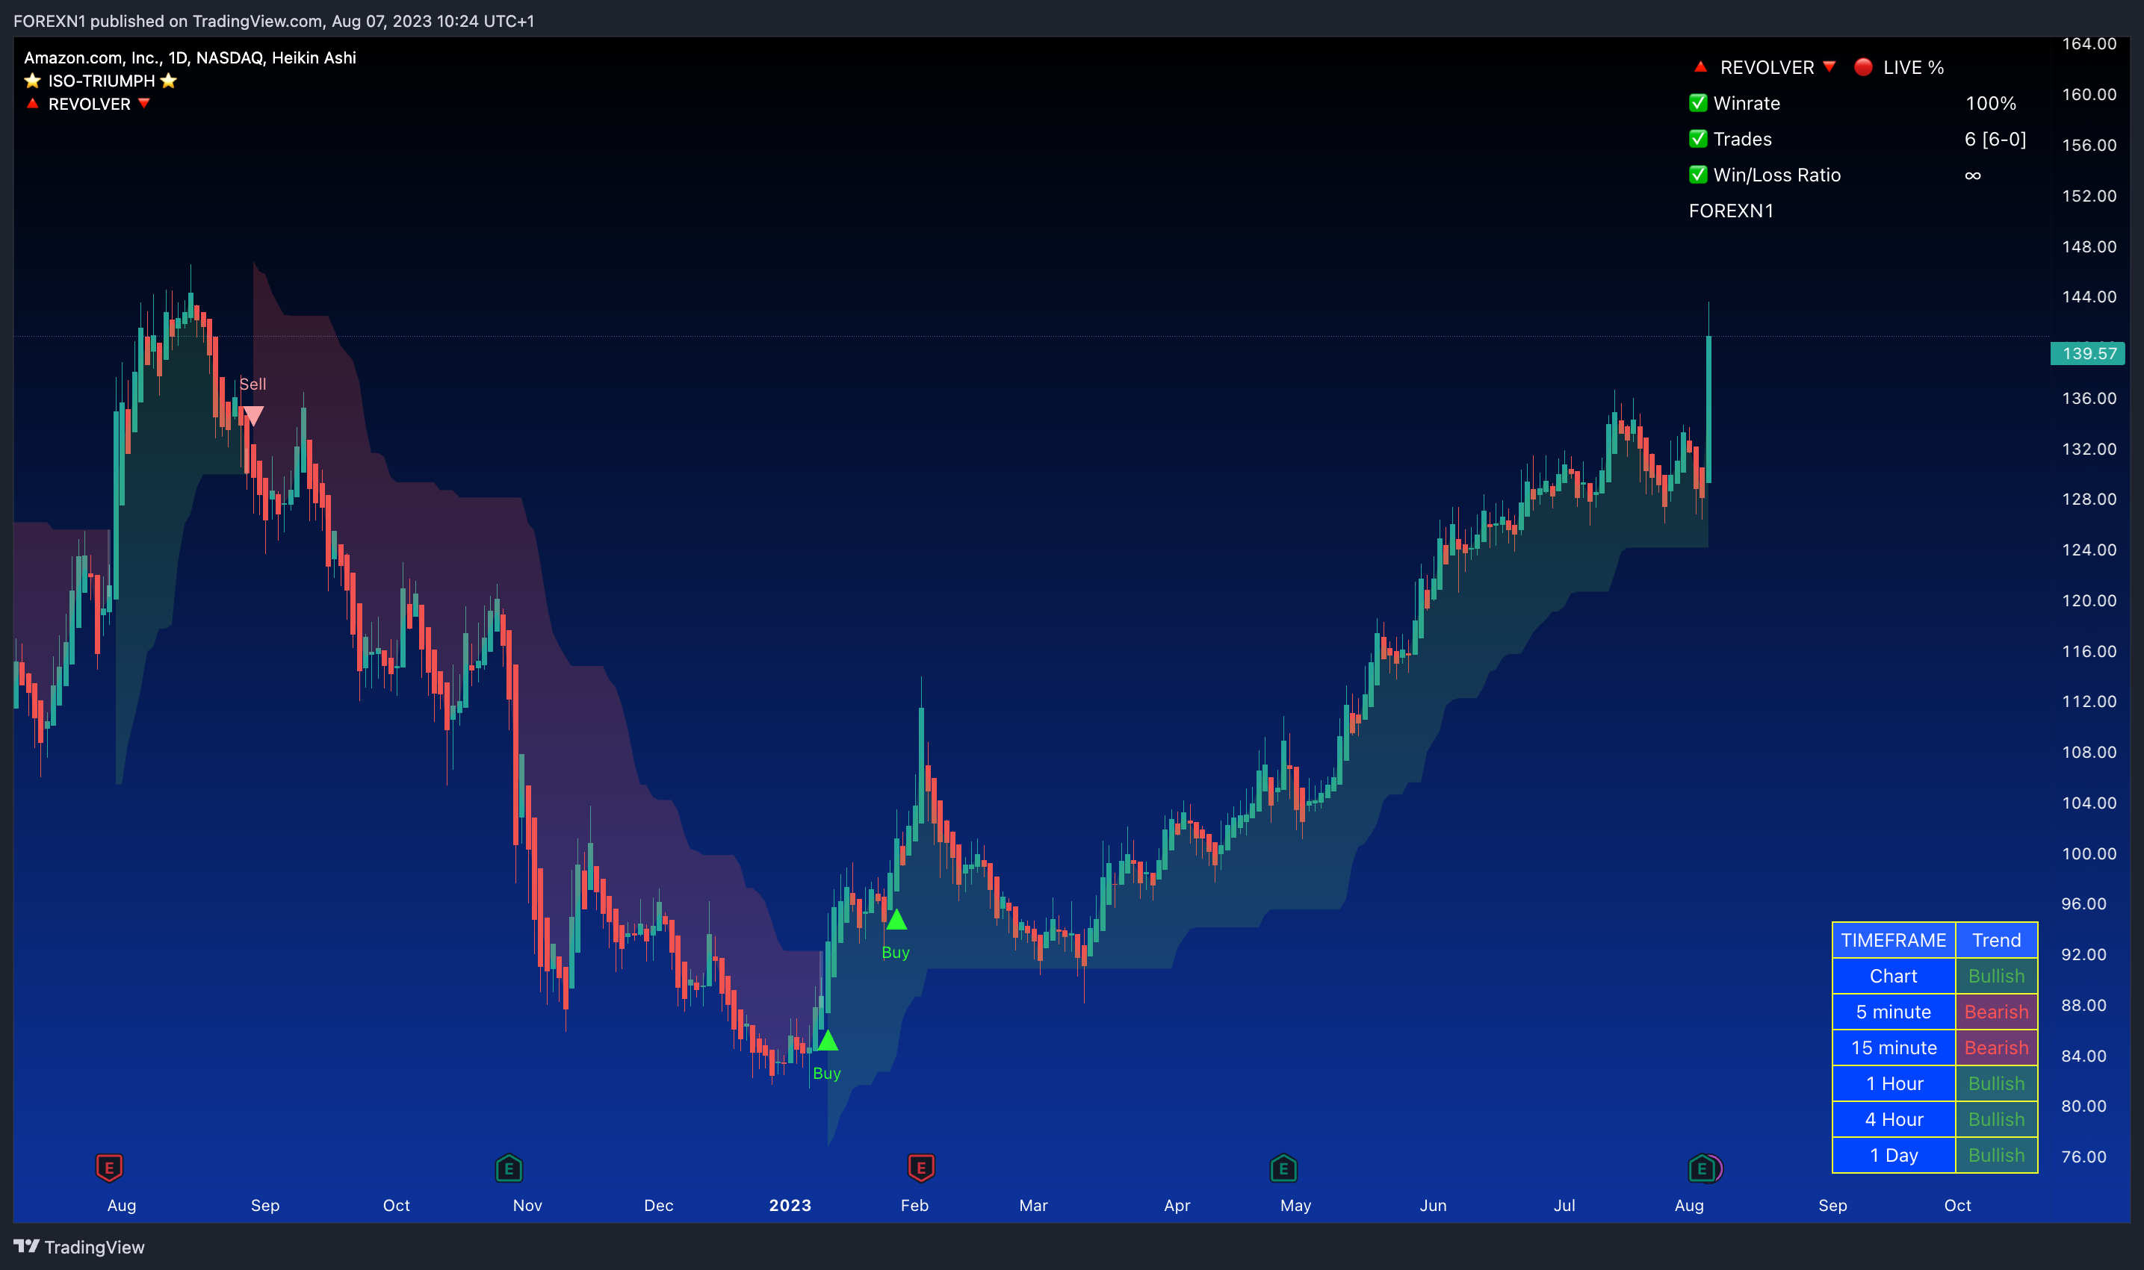2144x1270 pixels.
Task: Click the August 2023 earnings marker
Action: pos(1703,1167)
